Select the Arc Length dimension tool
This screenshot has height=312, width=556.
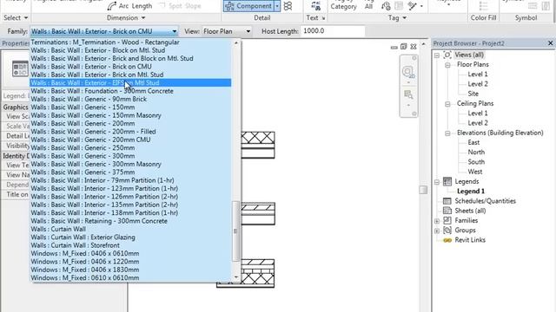129,6
